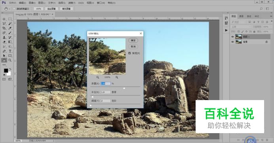Hide the 图层 1 layer
The width and height of the screenshot is (274, 143).
[232, 37]
